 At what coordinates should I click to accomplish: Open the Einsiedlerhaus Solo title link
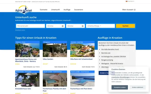click(23, 89)
